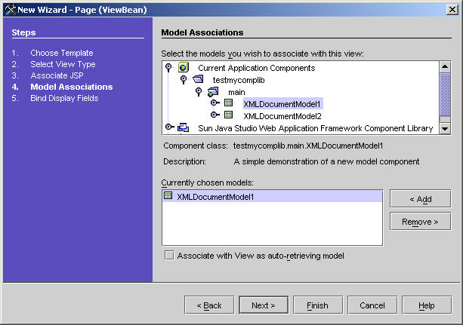Screen dimensions: 463x325
Task: Go back with the < Back button
Action: [209, 305]
